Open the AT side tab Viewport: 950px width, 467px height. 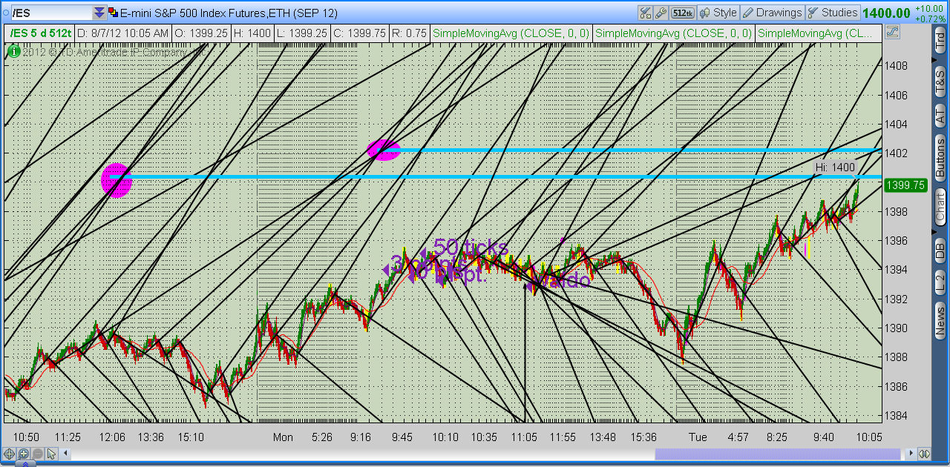coord(940,116)
